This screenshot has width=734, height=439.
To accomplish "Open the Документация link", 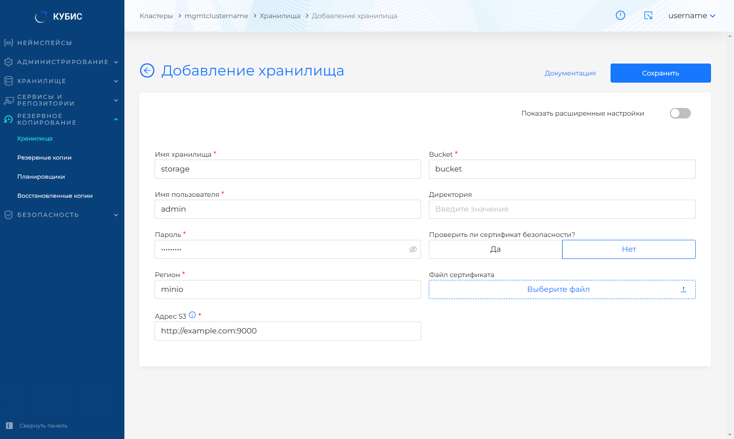I will click(570, 73).
